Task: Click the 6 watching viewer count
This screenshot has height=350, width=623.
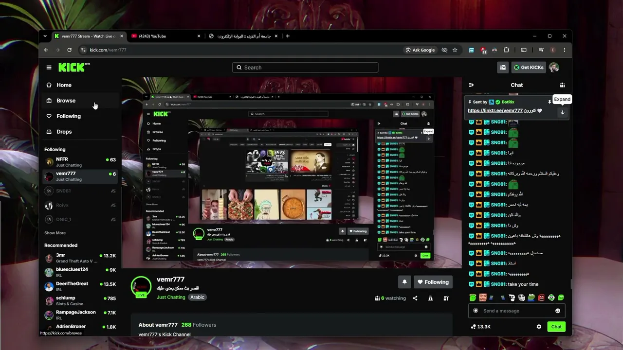Action: pos(390,298)
